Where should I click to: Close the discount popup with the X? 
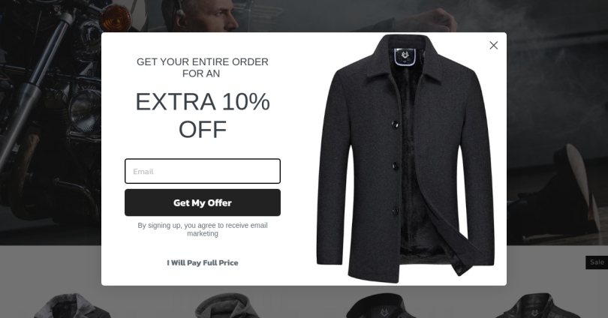(493, 45)
